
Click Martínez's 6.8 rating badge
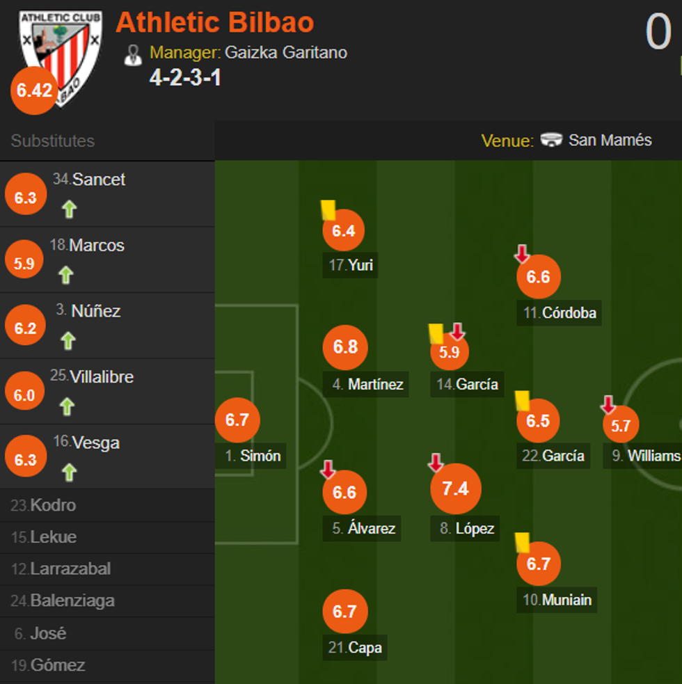pyautogui.click(x=345, y=347)
